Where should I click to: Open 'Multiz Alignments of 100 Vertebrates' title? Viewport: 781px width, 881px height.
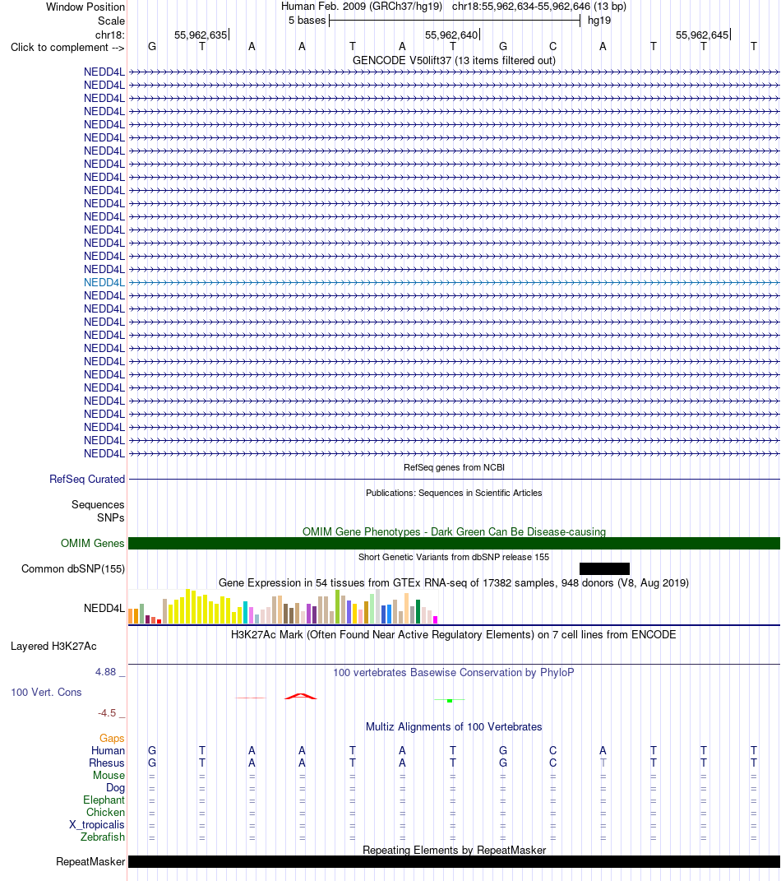pyautogui.click(x=454, y=726)
